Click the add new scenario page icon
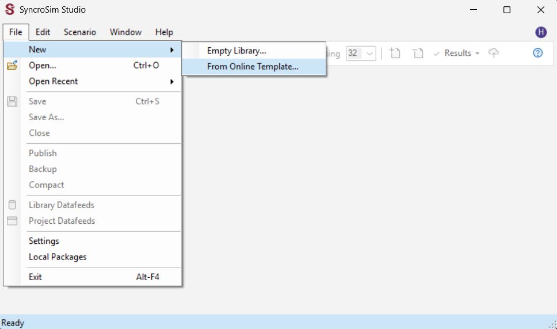 pyautogui.click(x=395, y=53)
